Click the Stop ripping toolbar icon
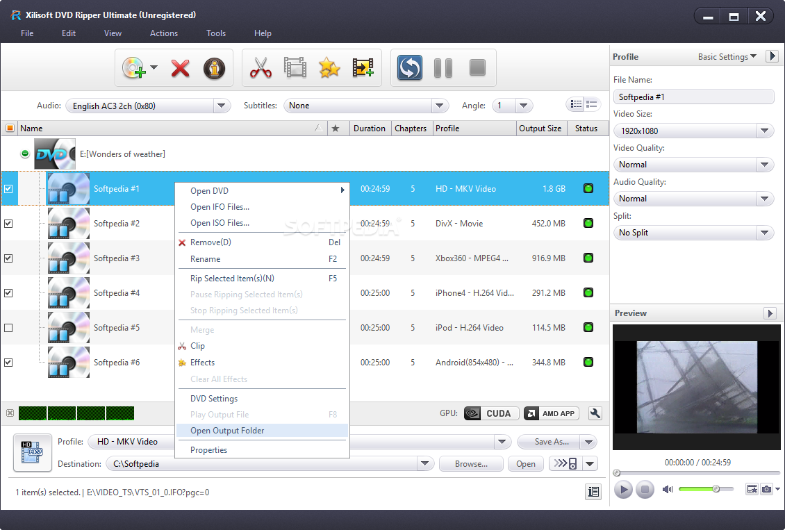 pos(477,67)
